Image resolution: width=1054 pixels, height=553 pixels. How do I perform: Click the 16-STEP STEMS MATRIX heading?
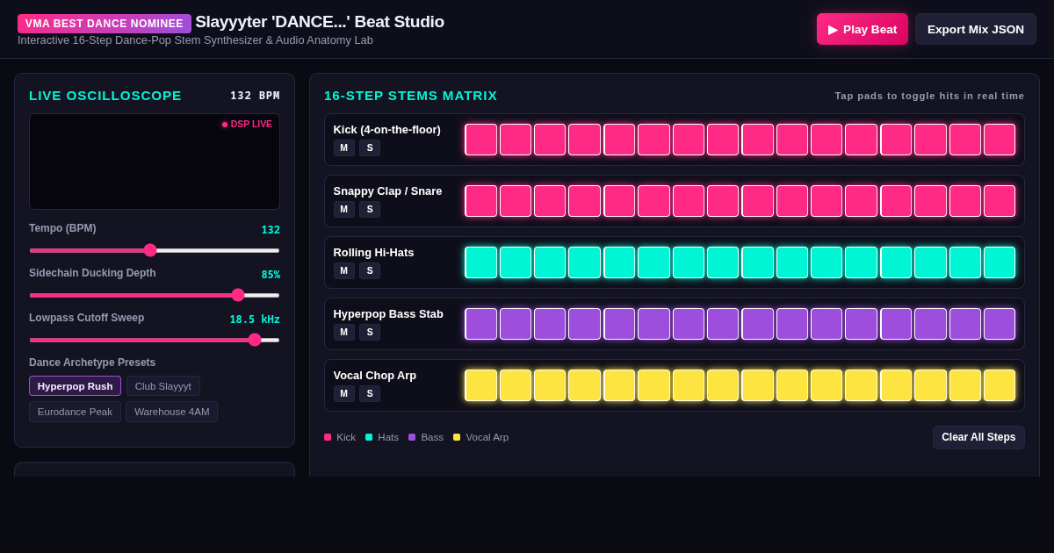(x=411, y=96)
